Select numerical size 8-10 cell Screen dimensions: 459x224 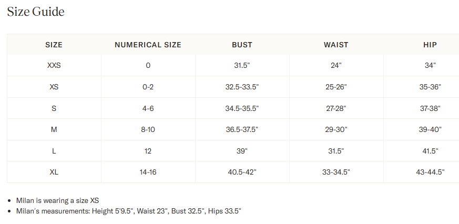[x=148, y=129]
